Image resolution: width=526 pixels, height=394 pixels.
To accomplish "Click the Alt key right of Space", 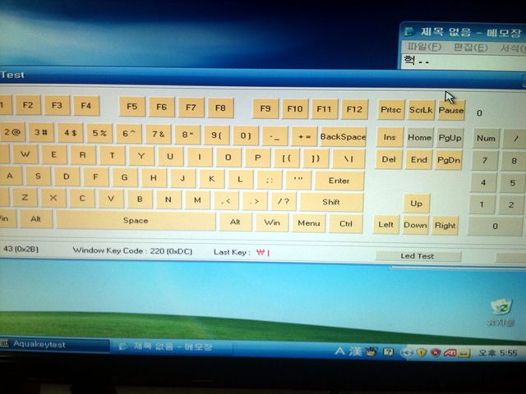I will pos(235,222).
